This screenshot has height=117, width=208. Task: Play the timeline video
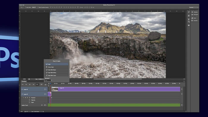click(x=30, y=84)
